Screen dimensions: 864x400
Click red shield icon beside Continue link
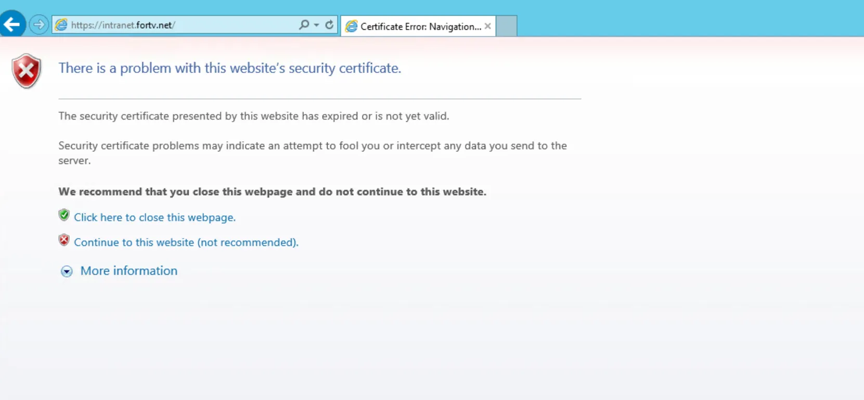click(64, 240)
